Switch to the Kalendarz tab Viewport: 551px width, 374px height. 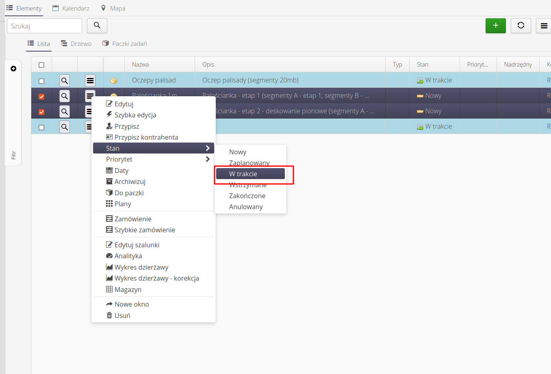pos(71,8)
